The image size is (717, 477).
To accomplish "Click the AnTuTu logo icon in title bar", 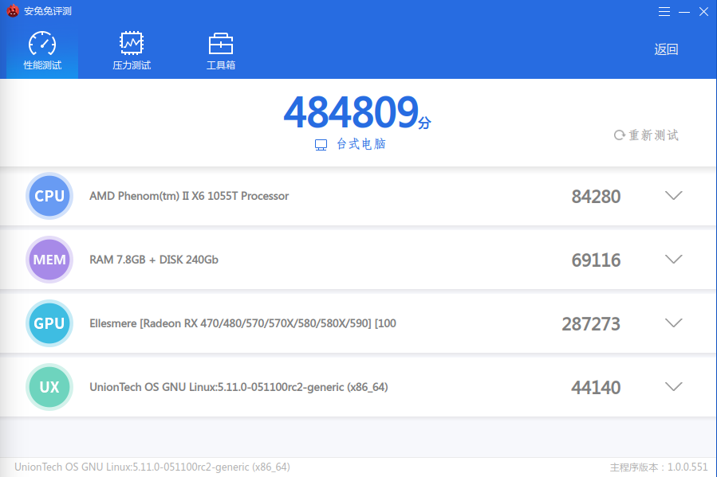I will tap(13, 11).
